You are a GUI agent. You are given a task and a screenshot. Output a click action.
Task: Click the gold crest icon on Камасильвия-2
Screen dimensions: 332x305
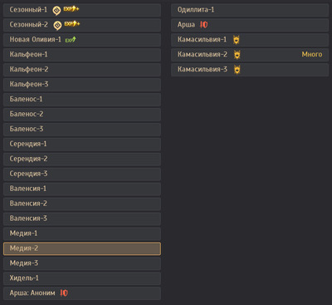click(237, 55)
